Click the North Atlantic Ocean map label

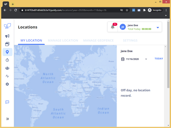point(48,78)
